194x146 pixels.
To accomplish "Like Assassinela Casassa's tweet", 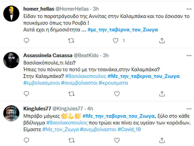I will pyautogui.click(x=117, y=94).
